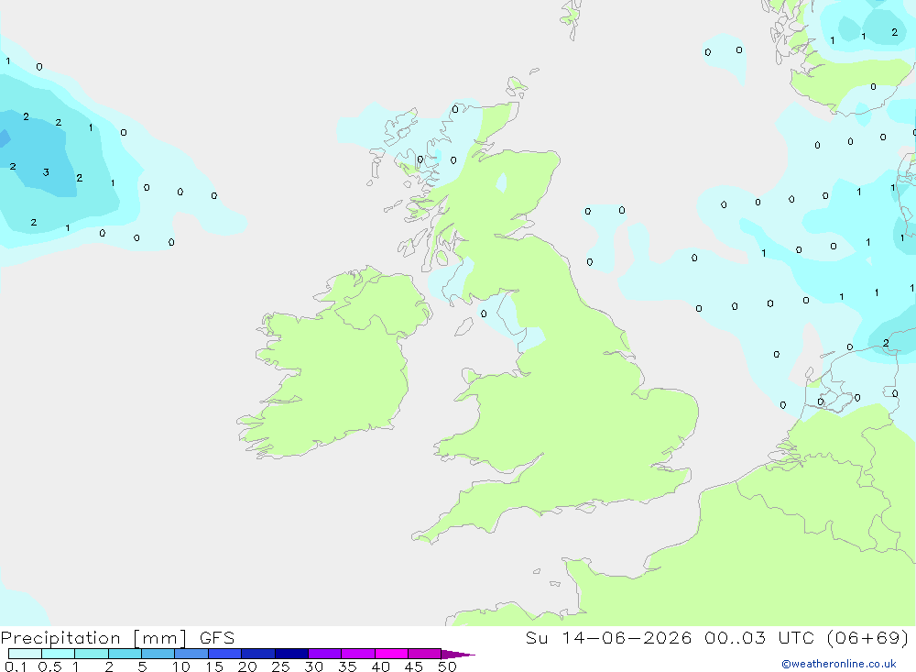
Task: Click the legend label '10'
Action: [x=181, y=666]
